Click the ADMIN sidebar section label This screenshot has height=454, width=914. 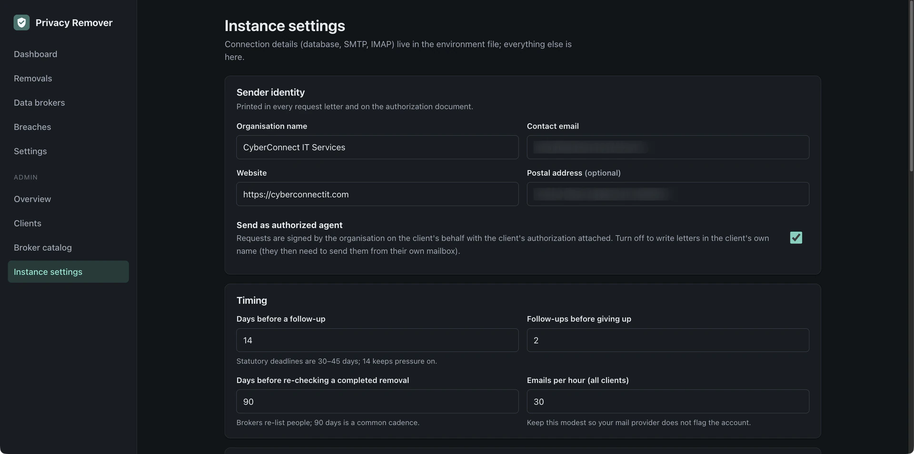click(x=26, y=177)
